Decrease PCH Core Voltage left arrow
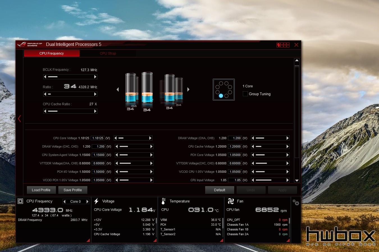 [253, 155]
